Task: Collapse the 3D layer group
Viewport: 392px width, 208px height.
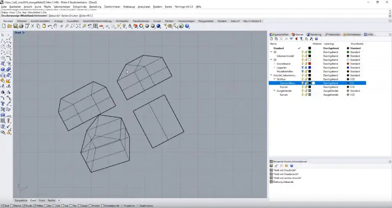Action: (271, 52)
